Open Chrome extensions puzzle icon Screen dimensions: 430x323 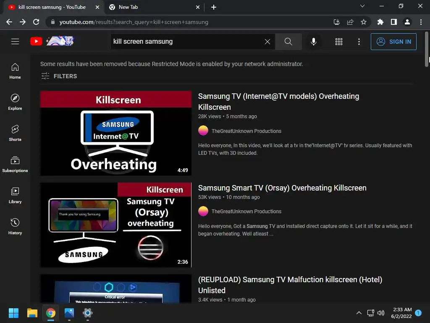pos(380,22)
